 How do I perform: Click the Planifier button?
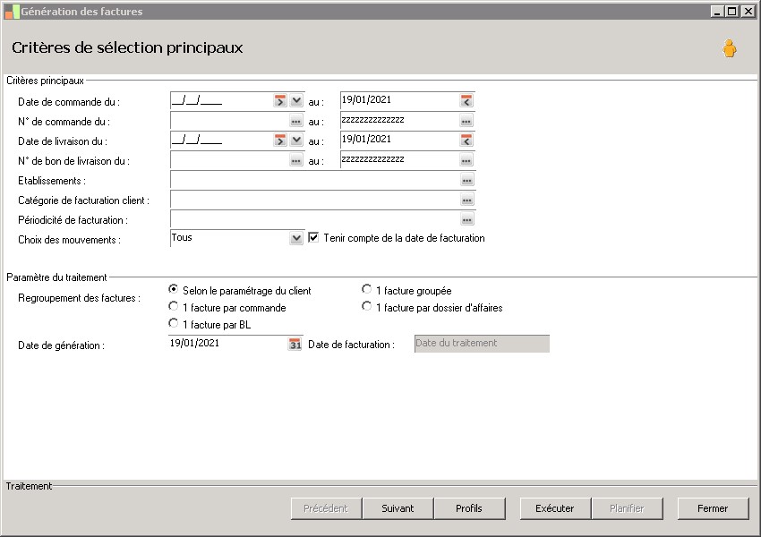coord(627,508)
